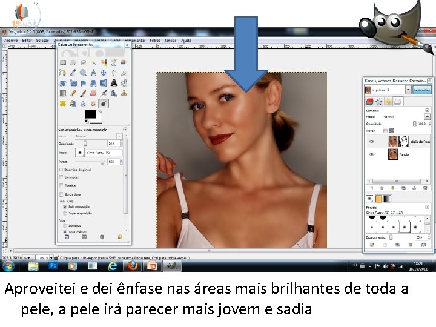Viewport: 436px width, 327px height.
Task: Switch to the Patterns tab
Action: [x=378, y=199]
